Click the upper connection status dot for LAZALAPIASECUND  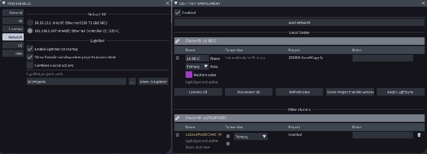click(228, 136)
